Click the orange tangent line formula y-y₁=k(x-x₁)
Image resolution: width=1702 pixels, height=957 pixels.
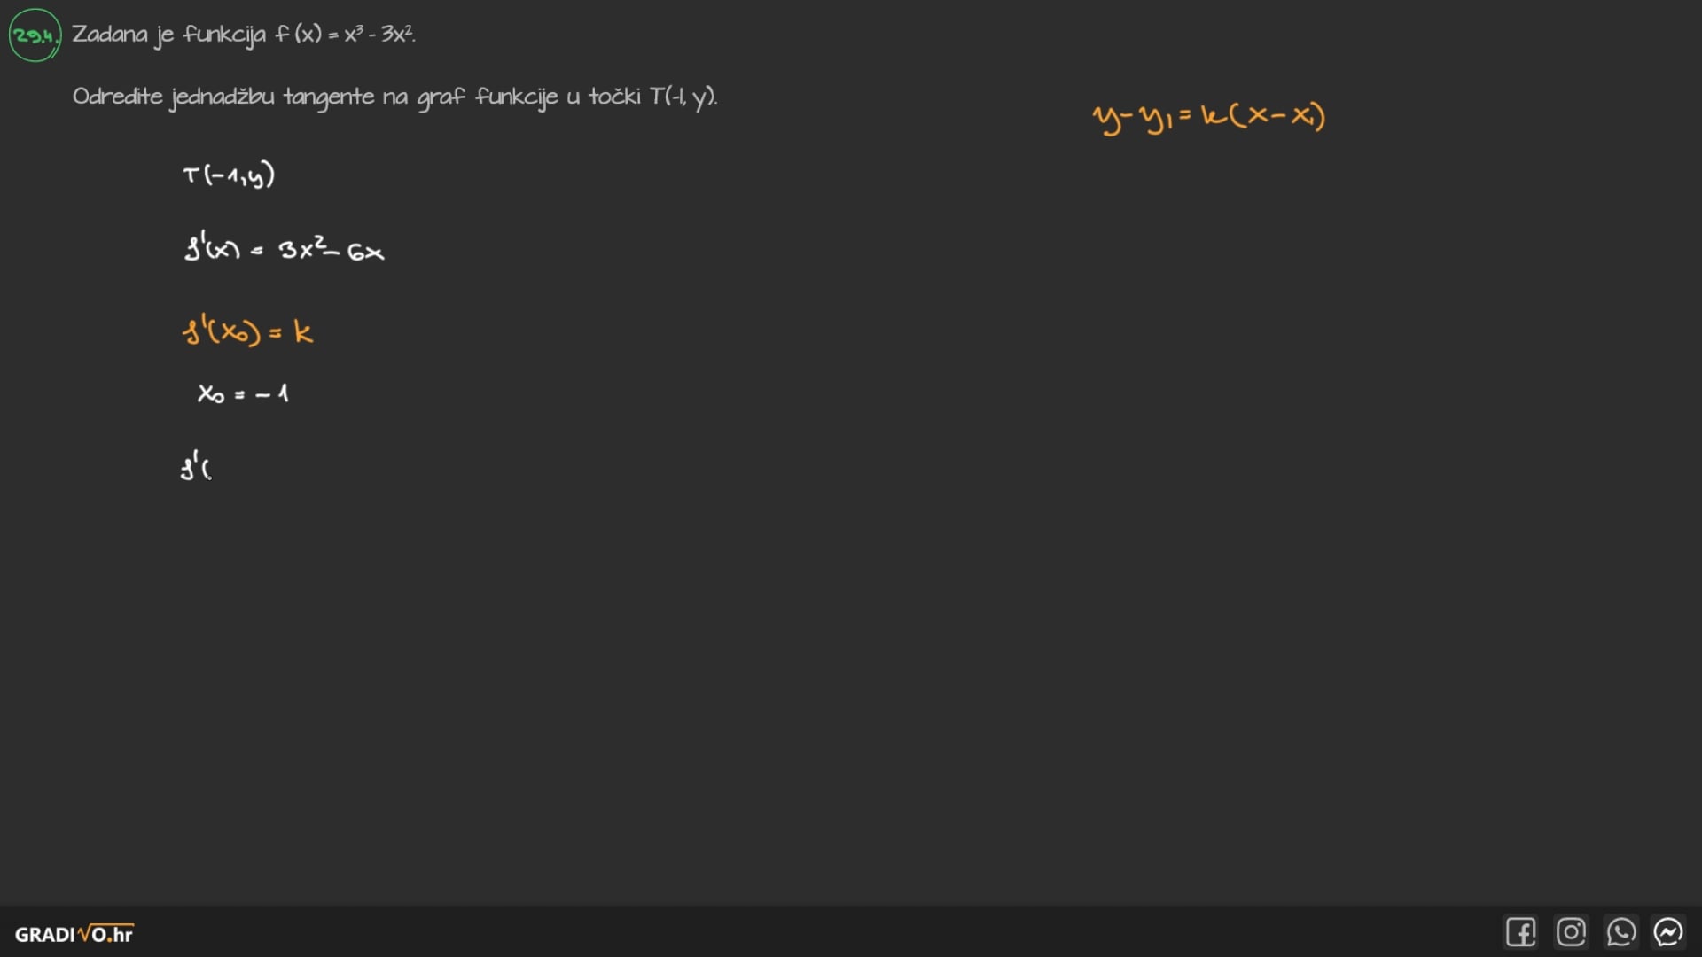(1208, 118)
